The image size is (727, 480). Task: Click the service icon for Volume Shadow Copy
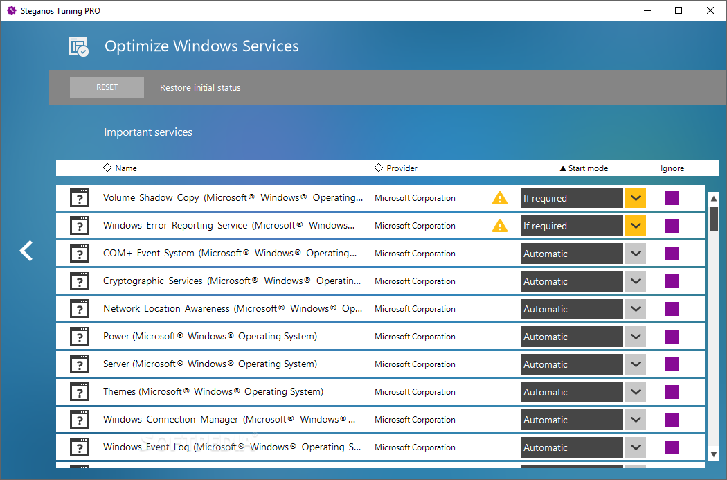tap(80, 198)
